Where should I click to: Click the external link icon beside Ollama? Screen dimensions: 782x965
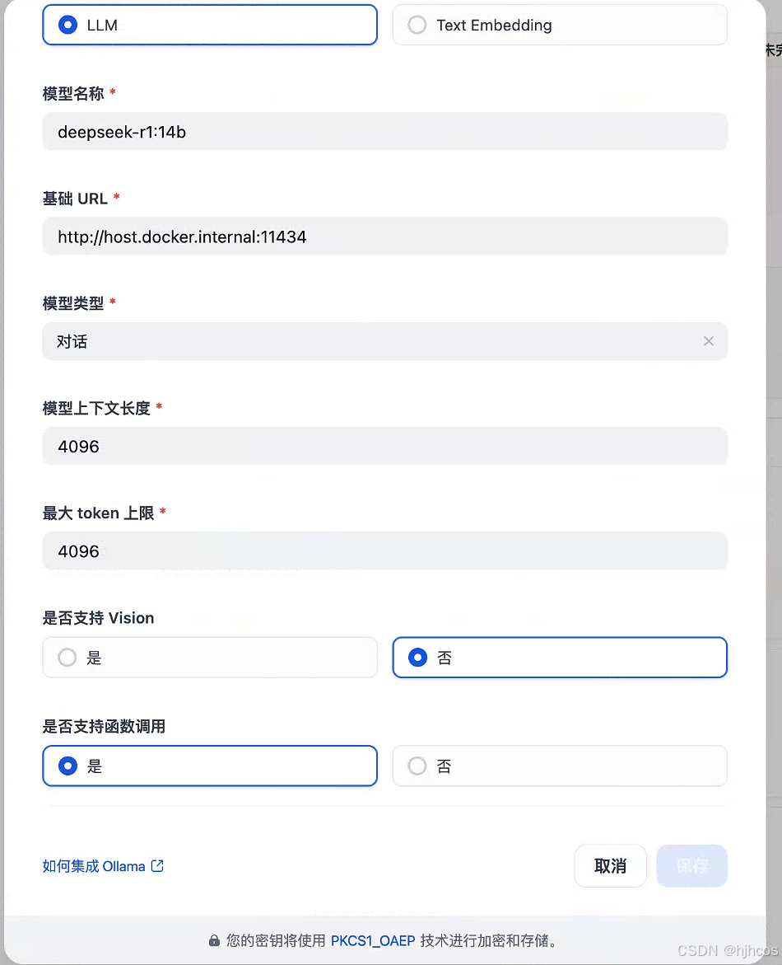(157, 866)
